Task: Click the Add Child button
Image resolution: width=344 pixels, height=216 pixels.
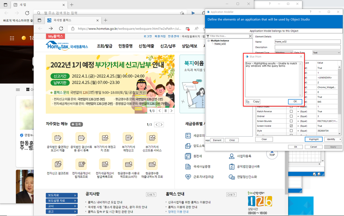Action: pyautogui.click(x=232, y=140)
